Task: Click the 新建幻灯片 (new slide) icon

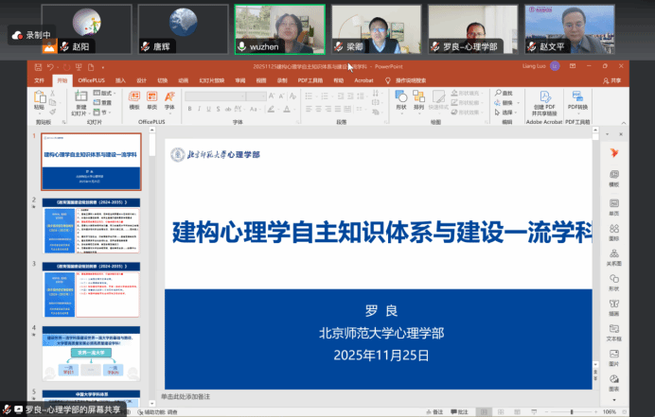Action: point(80,100)
